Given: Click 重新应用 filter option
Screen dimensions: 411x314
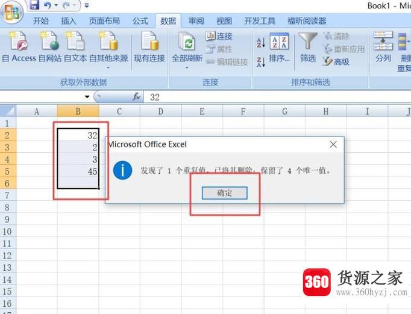Looking at the screenshot, I should pos(344,49).
